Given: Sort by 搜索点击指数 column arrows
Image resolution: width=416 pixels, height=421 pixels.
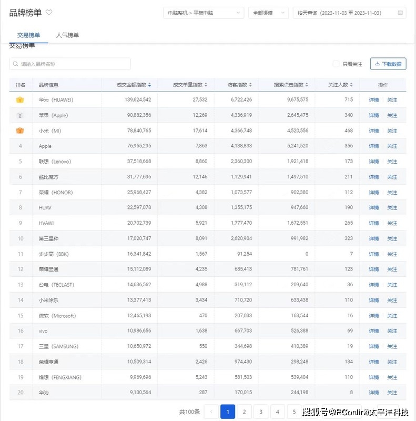Looking at the screenshot, I should click(x=307, y=85).
